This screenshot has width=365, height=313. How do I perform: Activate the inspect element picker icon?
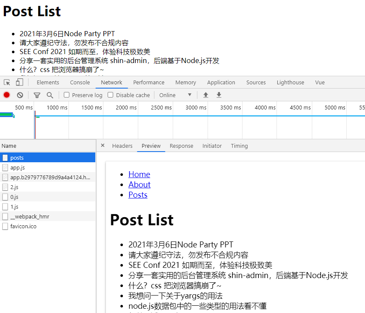7,83
